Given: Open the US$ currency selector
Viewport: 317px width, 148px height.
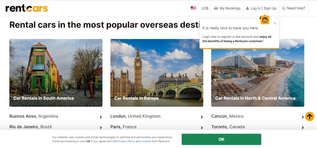Looking at the screenshot, I should [205, 8].
